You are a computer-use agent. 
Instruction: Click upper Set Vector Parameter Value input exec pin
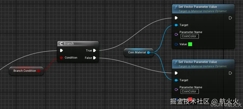coord(176,18)
